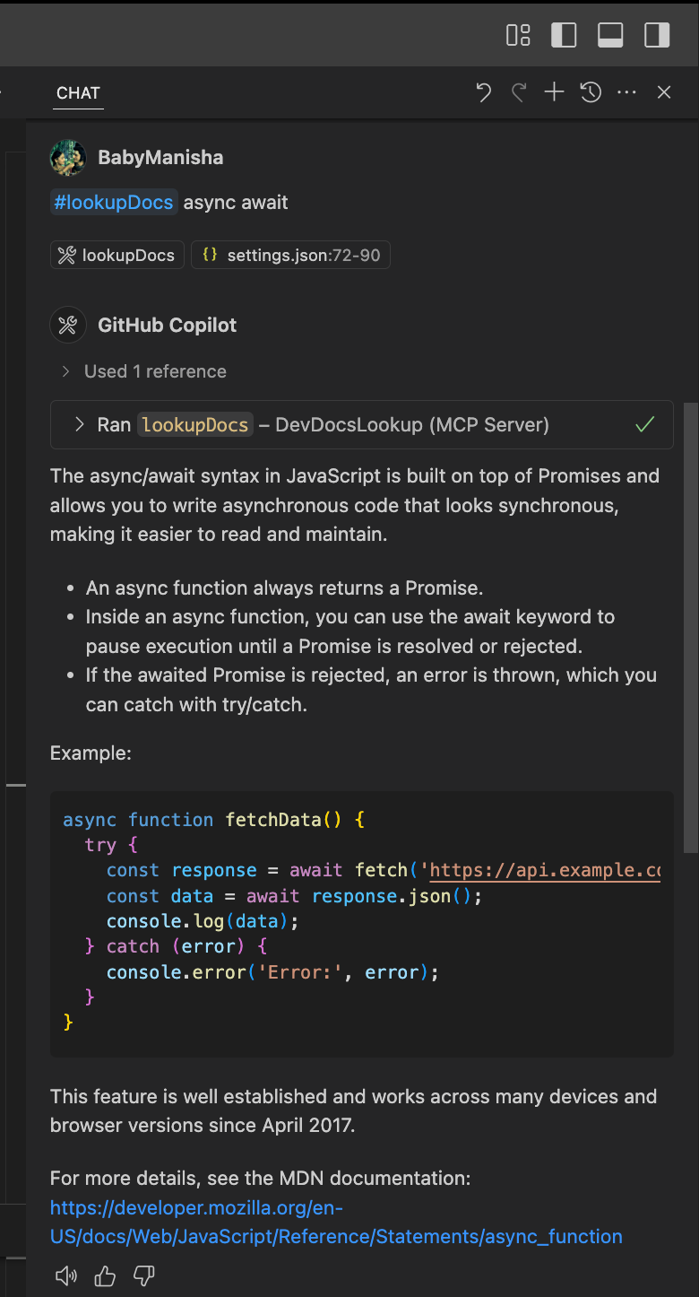The image size is (699, 1297).
Task: Click the braces icon in settings.json chip
Action: [210, 256]
